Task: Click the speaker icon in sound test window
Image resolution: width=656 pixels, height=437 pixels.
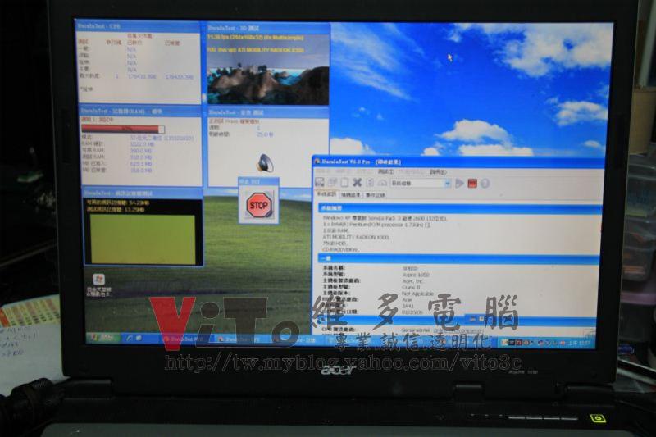Action: click(x=265, y=163)
